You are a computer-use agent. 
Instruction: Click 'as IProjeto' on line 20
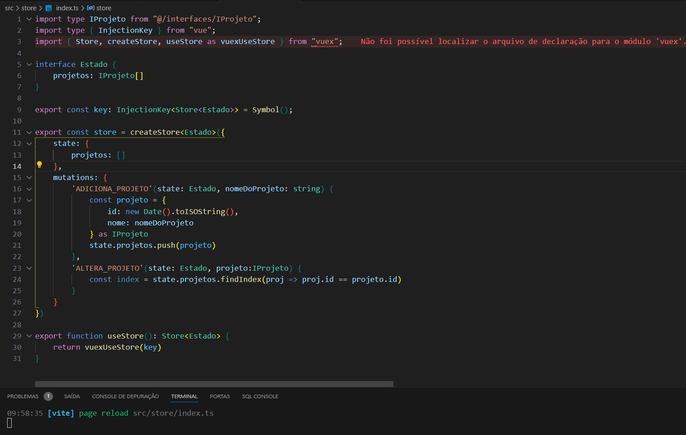(123, 234)
